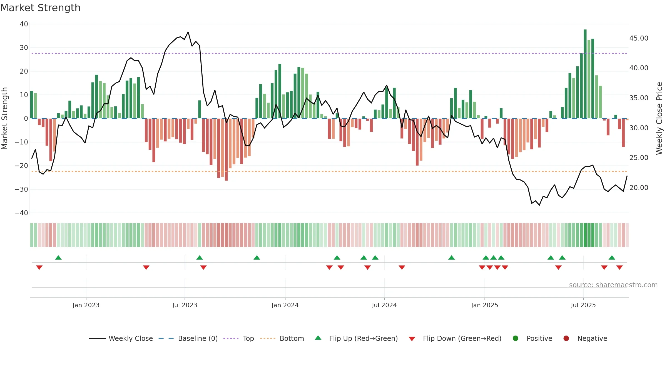Click the Jul 2023 axis label
Viewport: 667px width, 375px height.
[185, 305]
